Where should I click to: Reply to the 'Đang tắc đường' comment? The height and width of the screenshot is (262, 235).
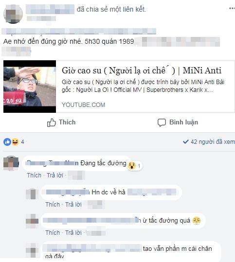click(55, 175)
